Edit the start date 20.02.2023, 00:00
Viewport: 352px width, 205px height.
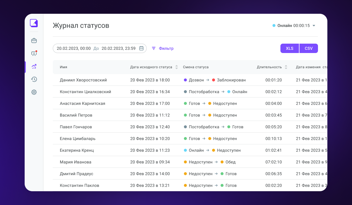pos(74,48)
